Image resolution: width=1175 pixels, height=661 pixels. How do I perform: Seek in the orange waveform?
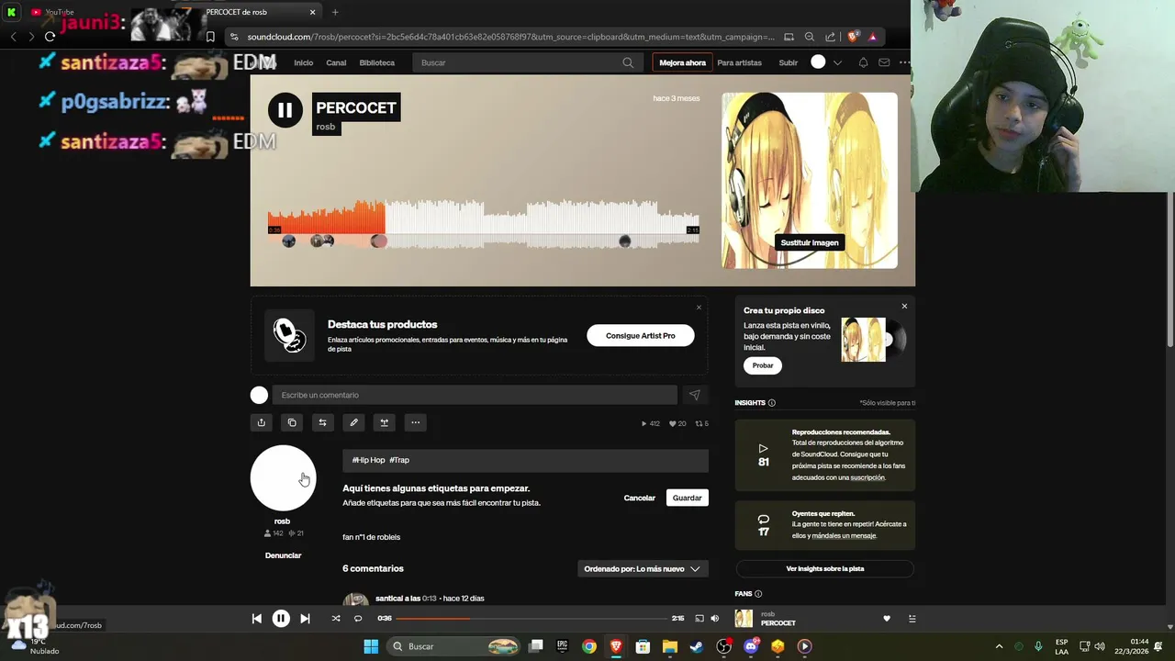[x=326, y=218]
